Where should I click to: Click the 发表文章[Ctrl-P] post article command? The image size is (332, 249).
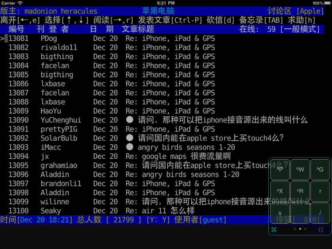pyautogui.click(x=170, y=20)
